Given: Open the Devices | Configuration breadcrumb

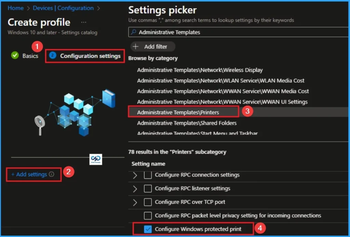Looking at the screenshot, I should (x=63, y=8).
